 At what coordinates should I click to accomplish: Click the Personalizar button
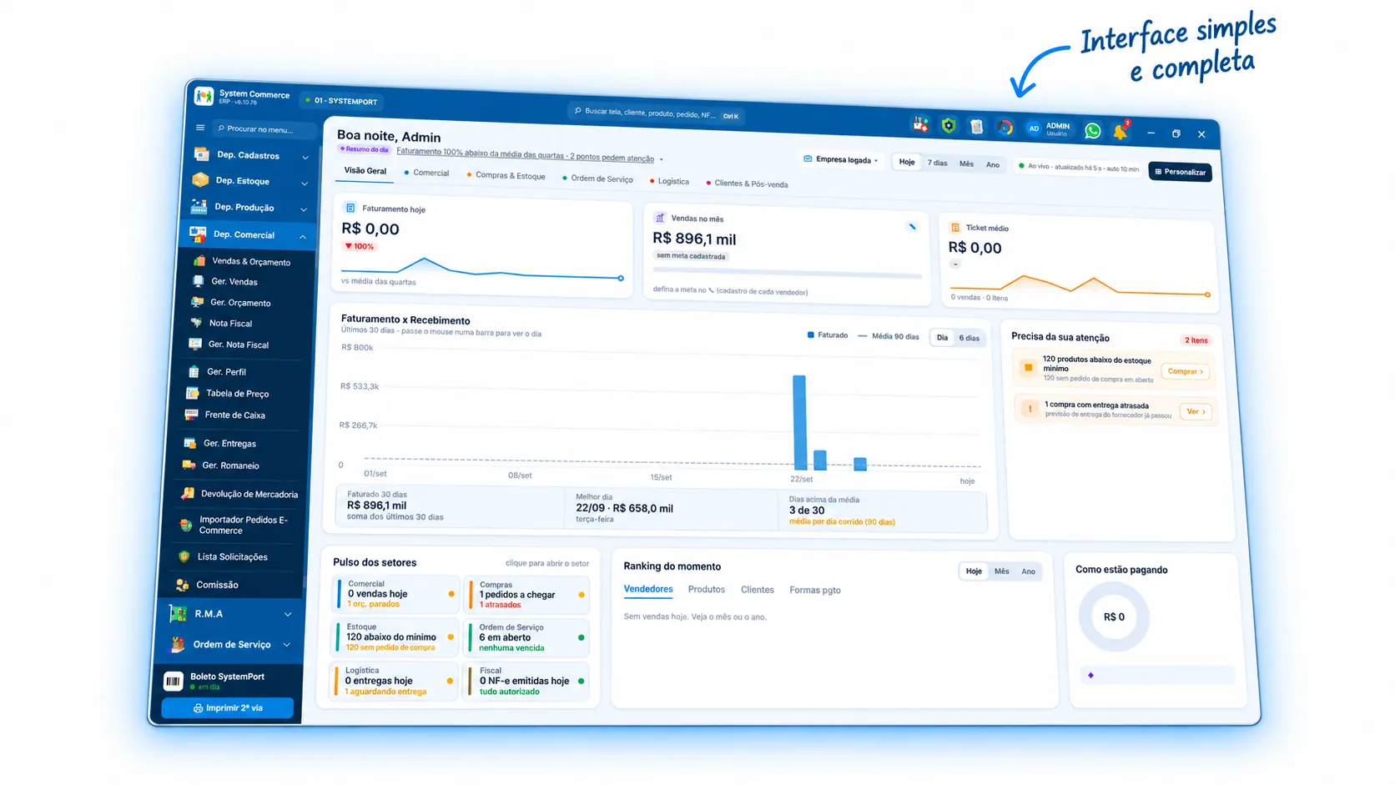(x=1180, y=172)
